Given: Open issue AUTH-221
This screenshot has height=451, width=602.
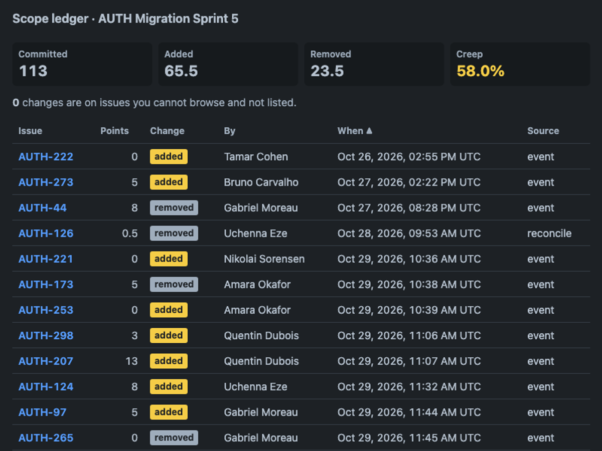Looking at the screenshot, I should 46,259.
